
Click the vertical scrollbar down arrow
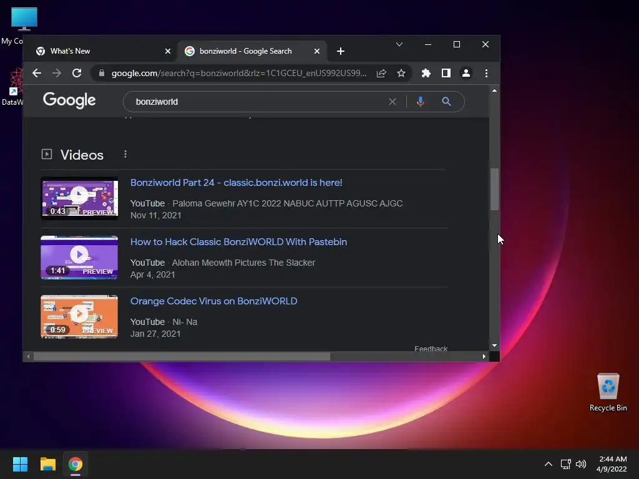point(494,346)
